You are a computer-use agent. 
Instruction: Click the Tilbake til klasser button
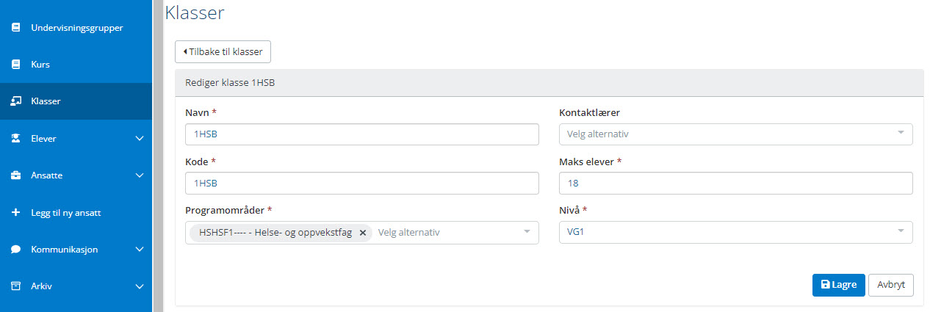[223, 51]
